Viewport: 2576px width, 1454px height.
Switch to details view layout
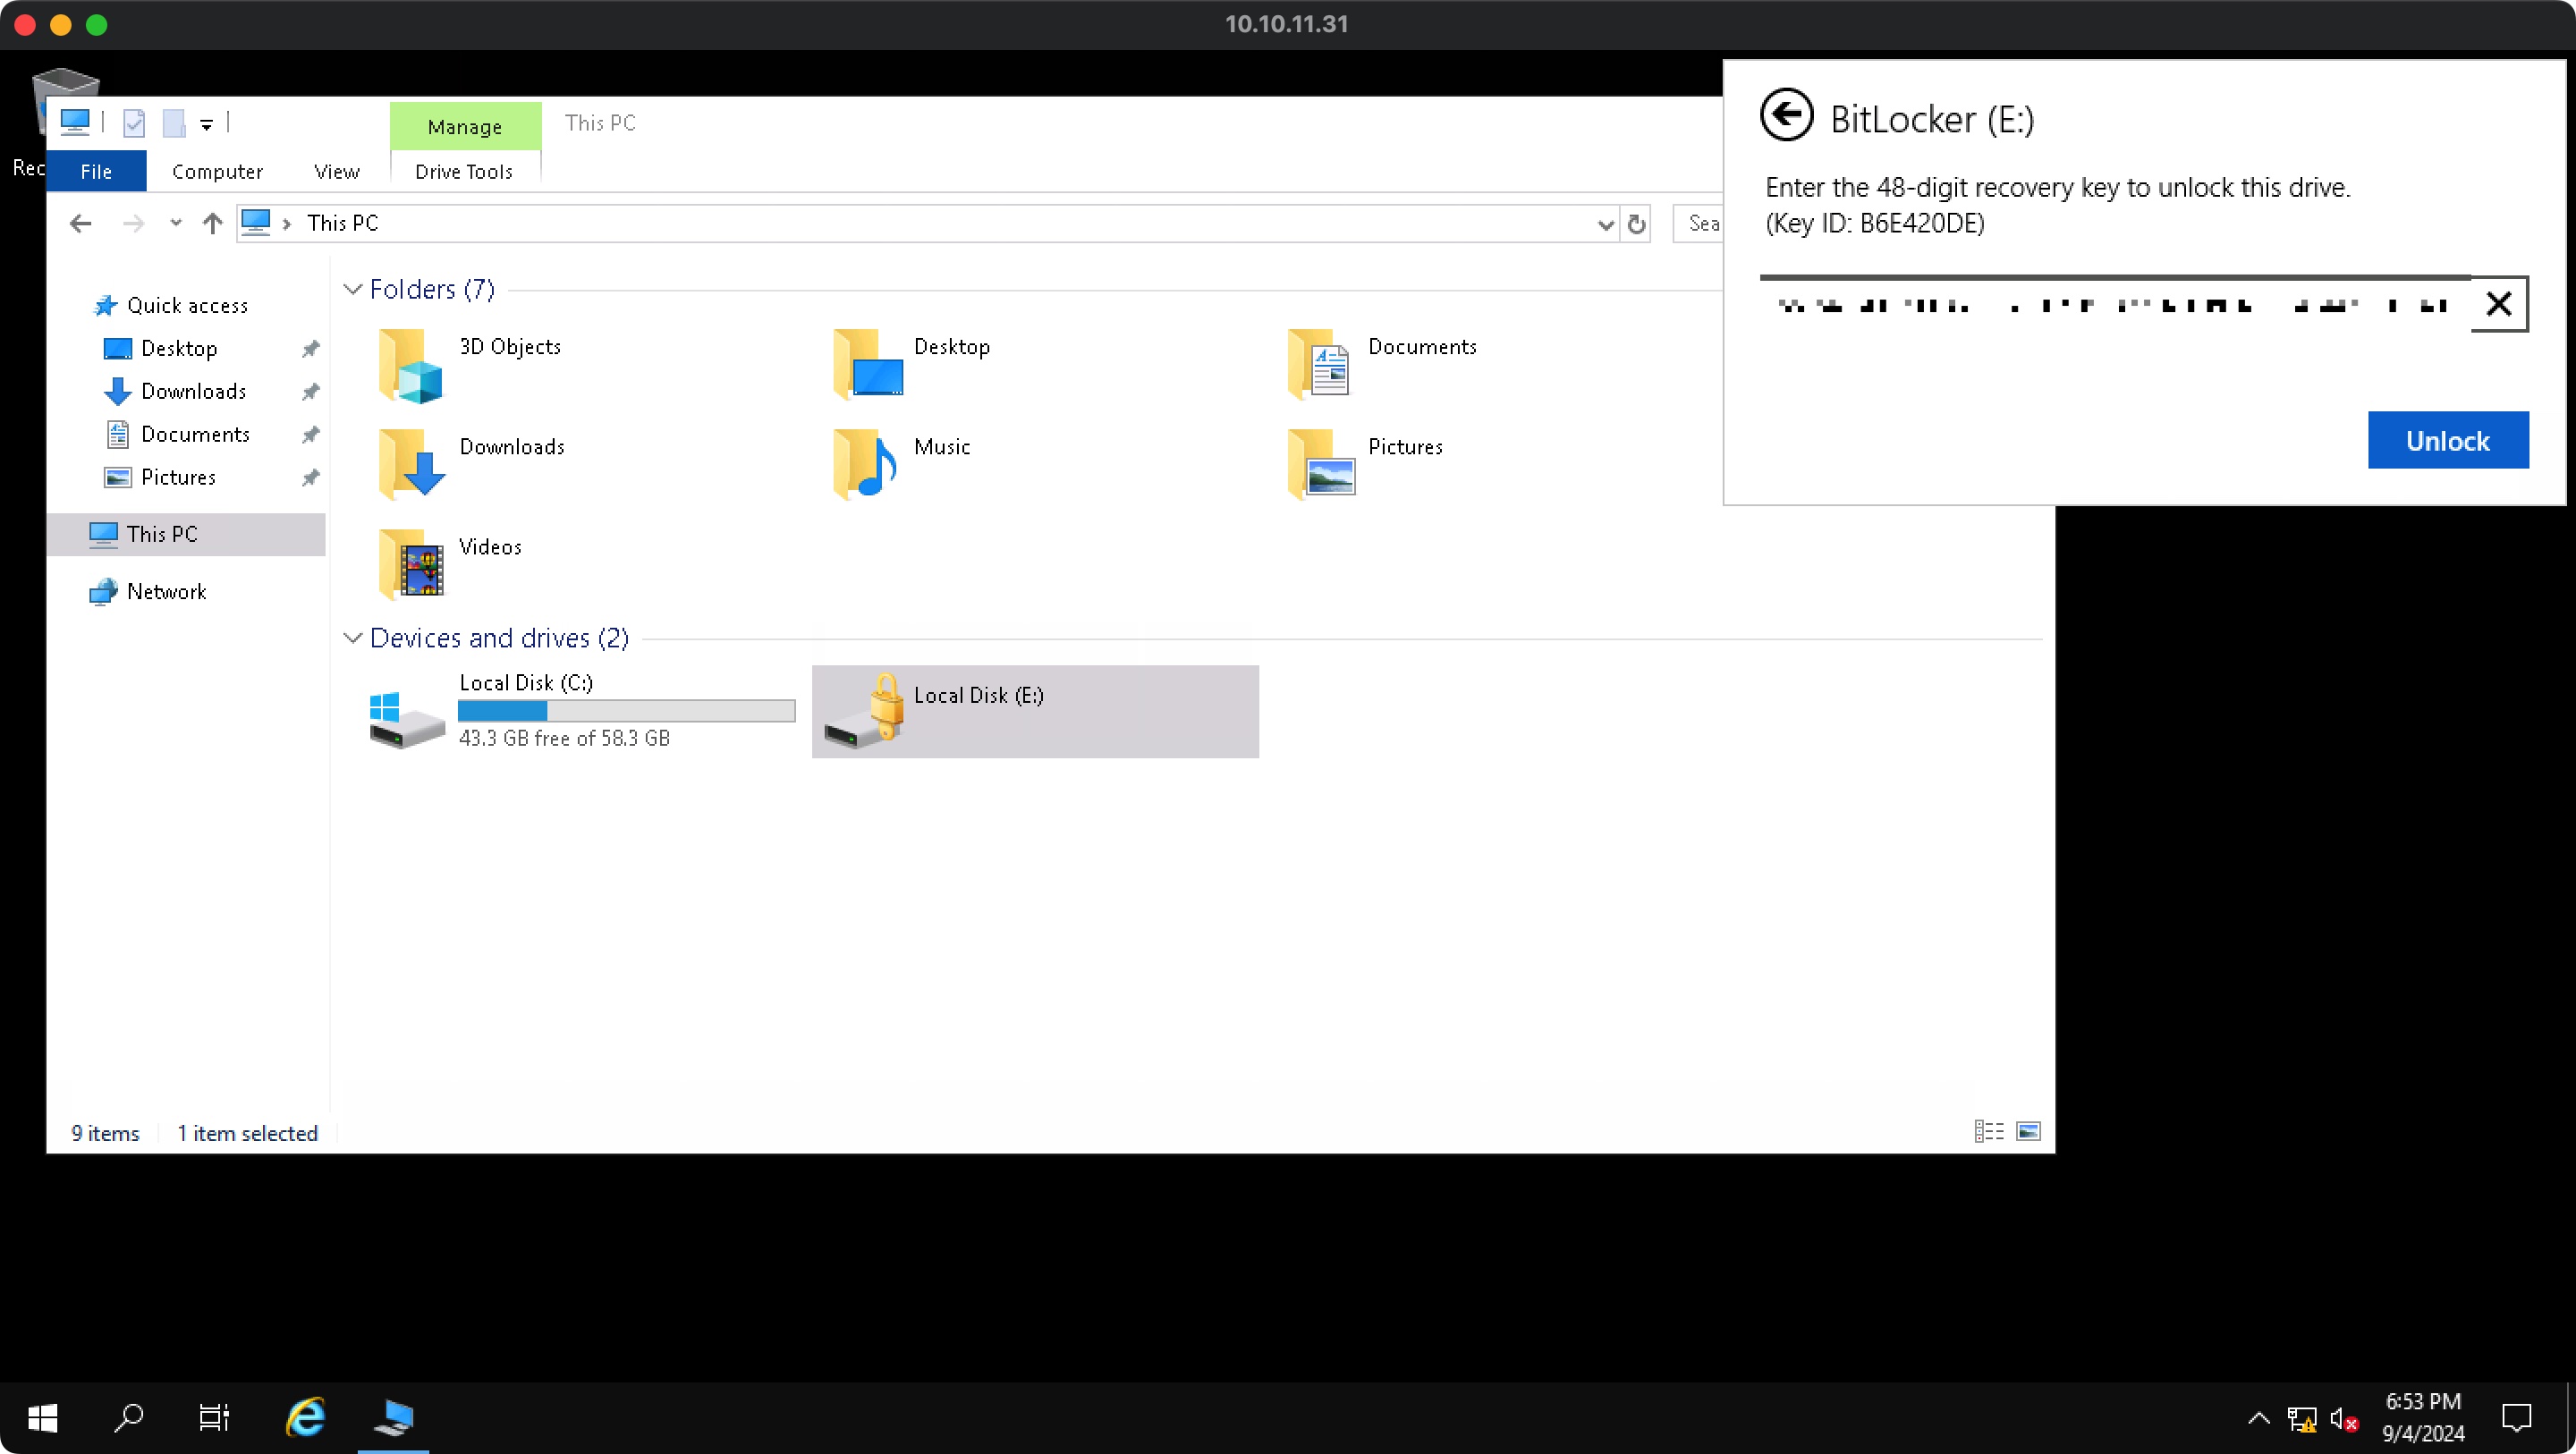[x=1988, y=1131]
